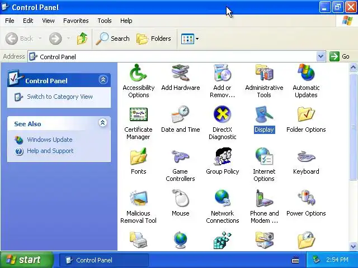Select the Certificate Manager icon

click(x=138, y=114)
